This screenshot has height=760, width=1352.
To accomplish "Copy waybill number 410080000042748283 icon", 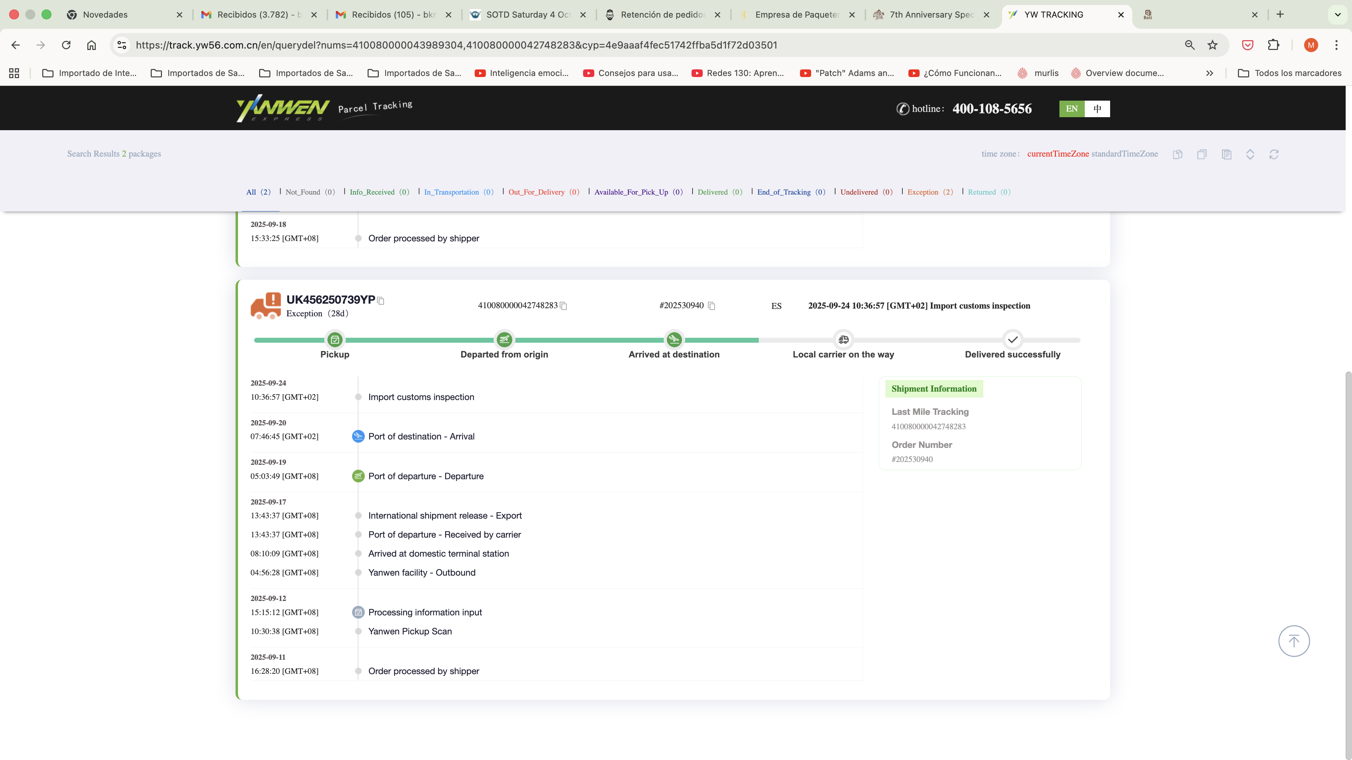I will click(564, 306).
